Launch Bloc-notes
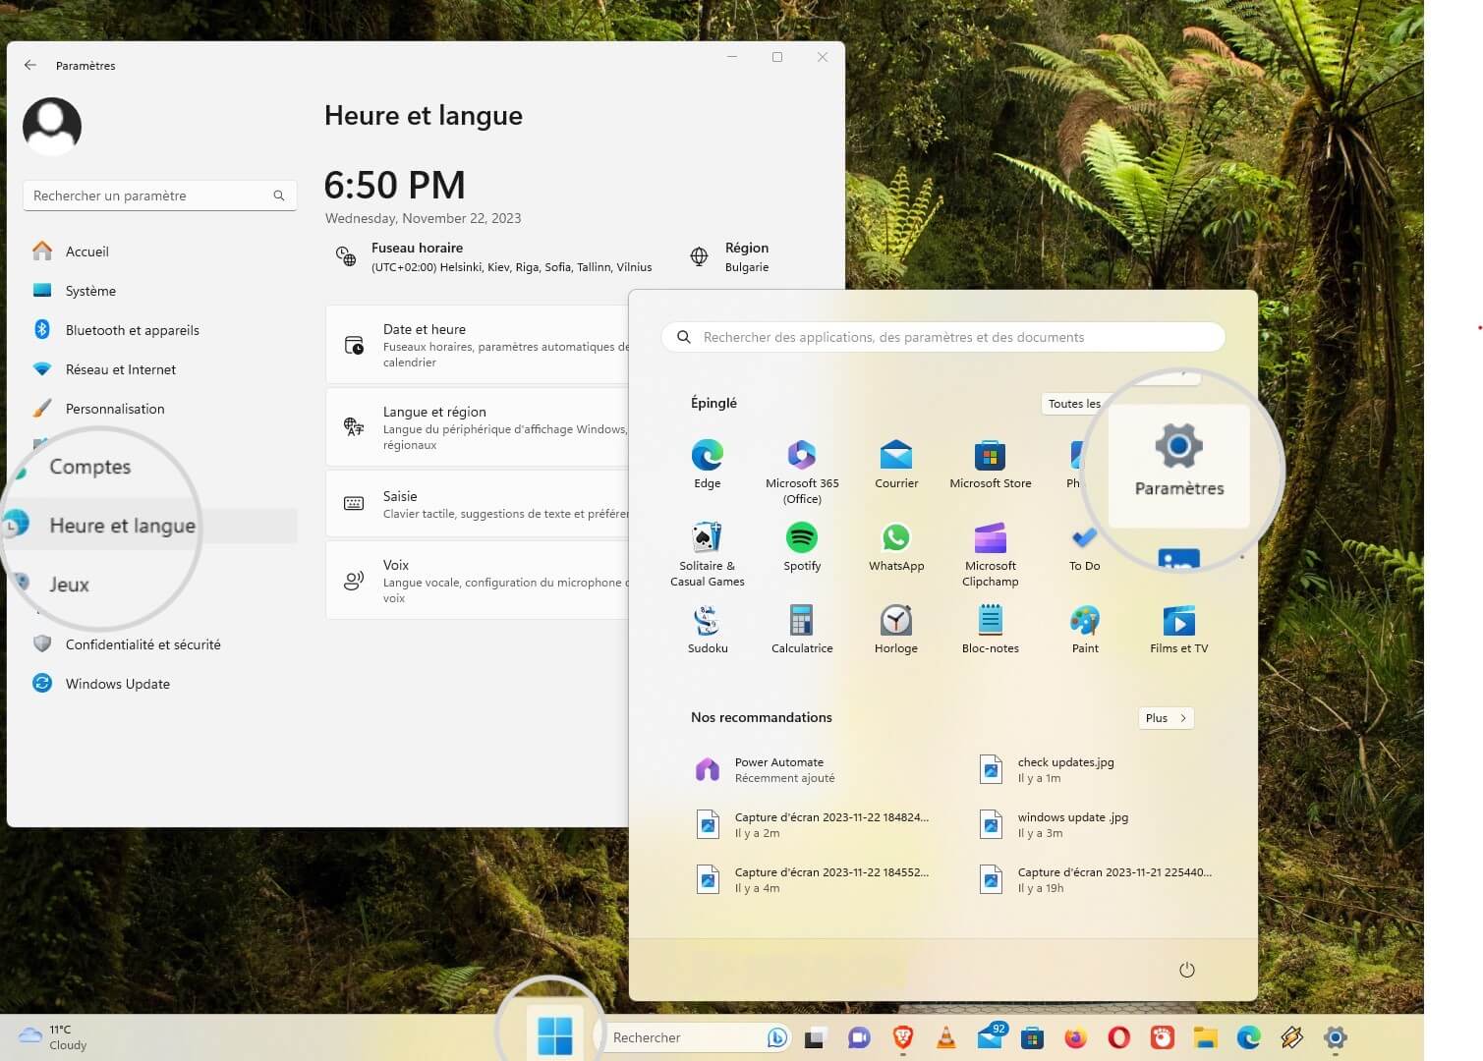The width and height of the screenshot is (1483, 1061). (x=990, y=629)
